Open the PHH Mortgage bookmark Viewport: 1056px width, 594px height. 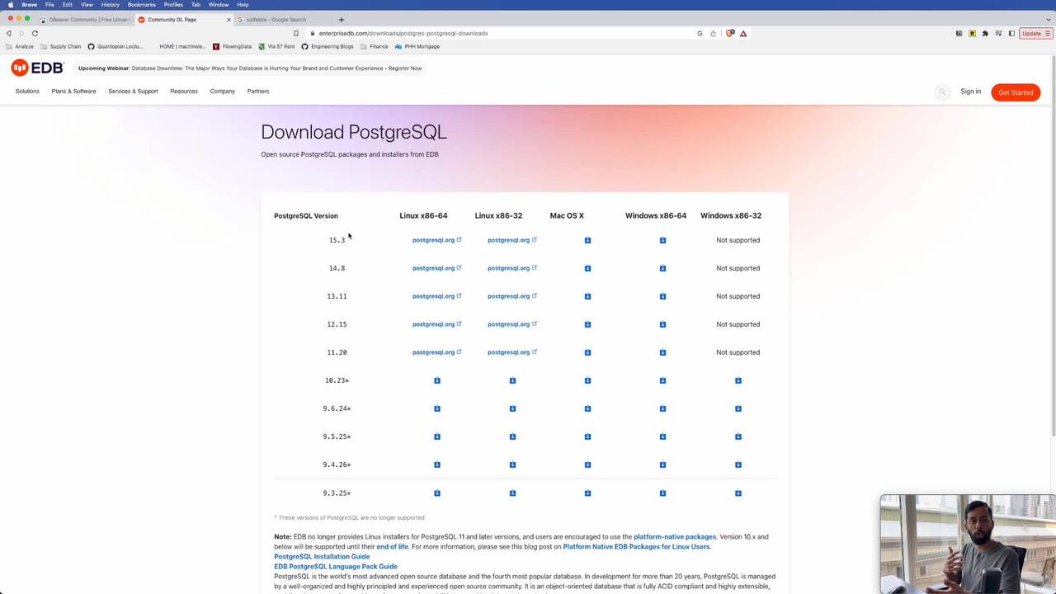point(417,46)
